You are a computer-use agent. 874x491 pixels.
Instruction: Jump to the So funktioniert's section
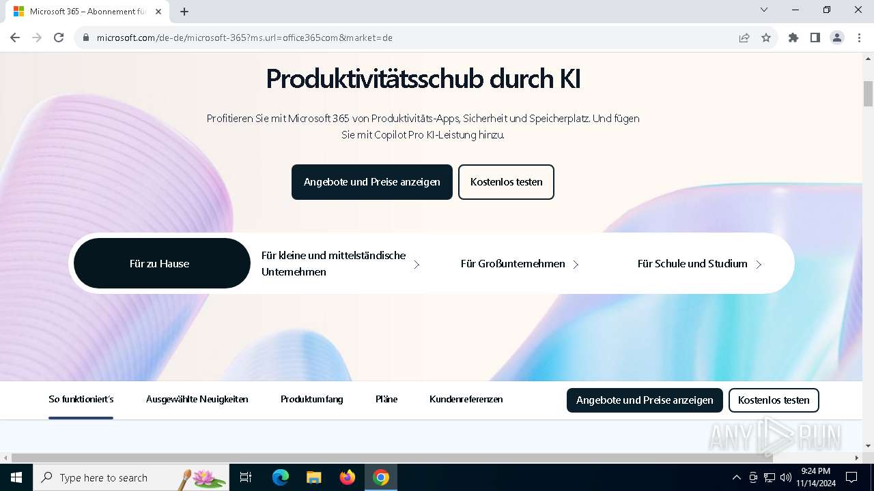[81, 400]
